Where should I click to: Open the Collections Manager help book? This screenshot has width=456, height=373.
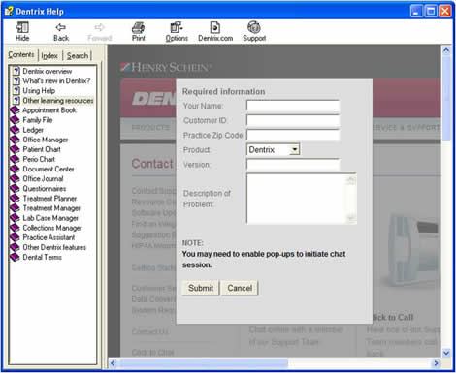click(52, 228)
